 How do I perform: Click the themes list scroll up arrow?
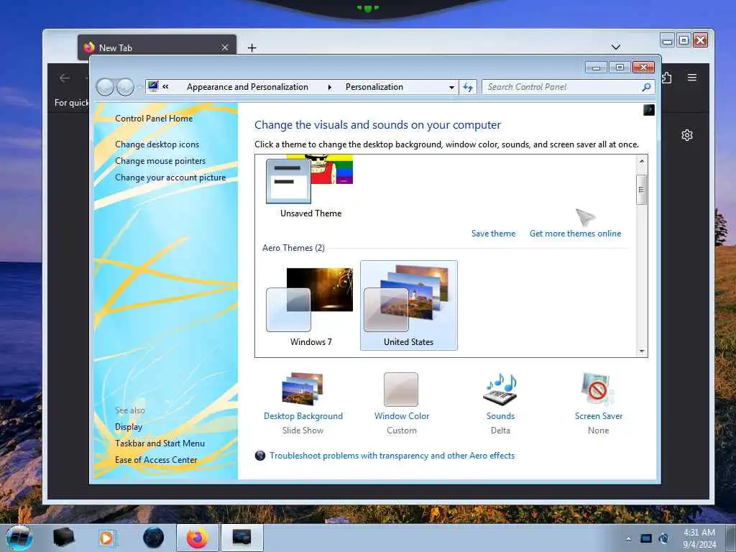tap(641, 161)
